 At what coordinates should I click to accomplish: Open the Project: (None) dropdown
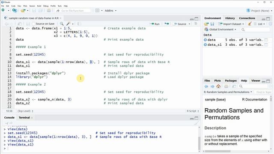tap(259, 11)
